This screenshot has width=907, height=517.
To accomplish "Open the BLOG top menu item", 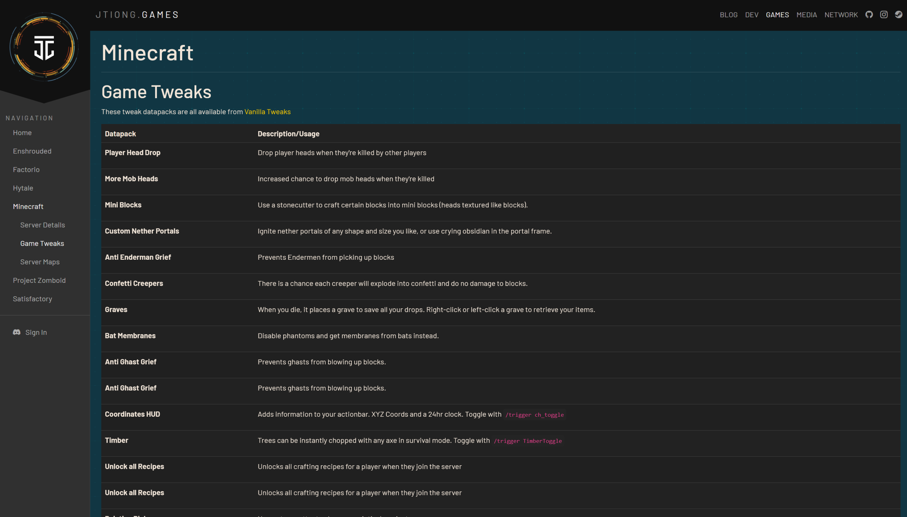I will 728,15.
